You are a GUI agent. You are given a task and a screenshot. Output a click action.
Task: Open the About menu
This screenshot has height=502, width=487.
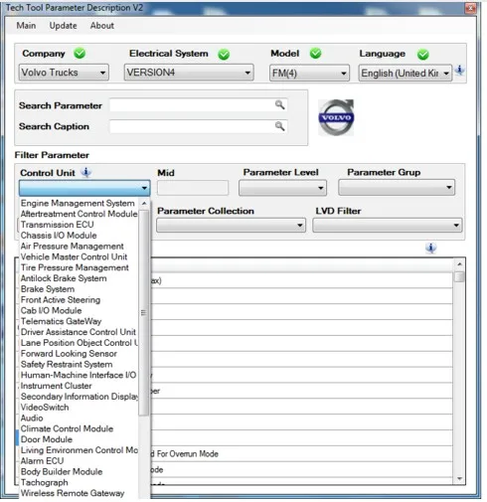click(102, 26)
